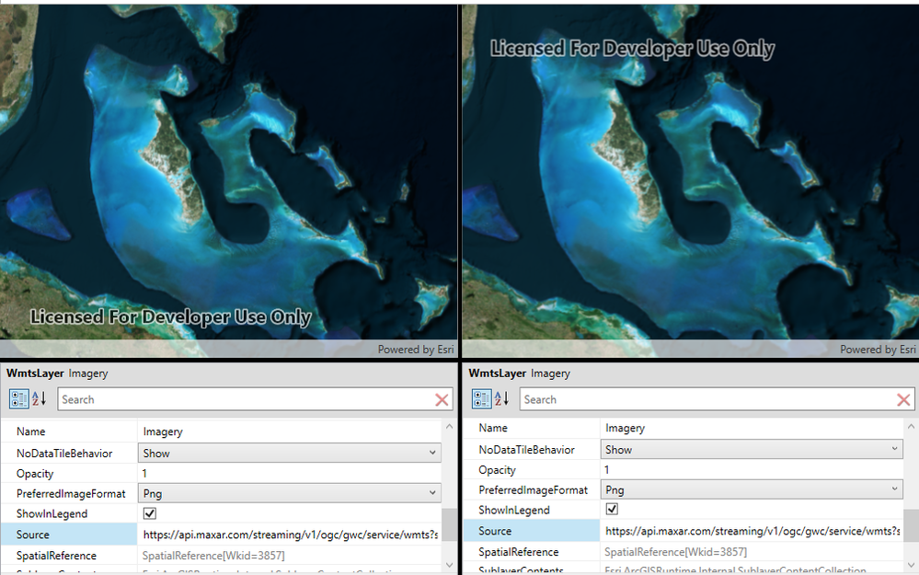
Task: Sort right panel properties alphabetically
Action: 501,399
